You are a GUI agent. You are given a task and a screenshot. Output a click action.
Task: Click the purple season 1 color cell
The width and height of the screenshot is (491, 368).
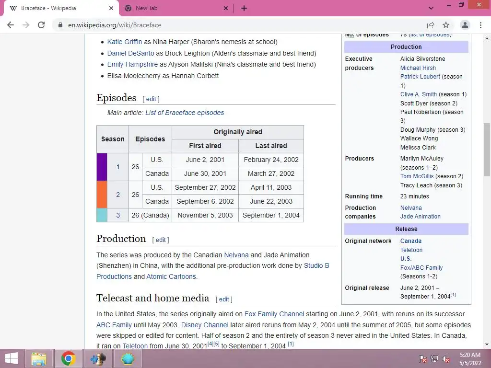pos(102,167)
